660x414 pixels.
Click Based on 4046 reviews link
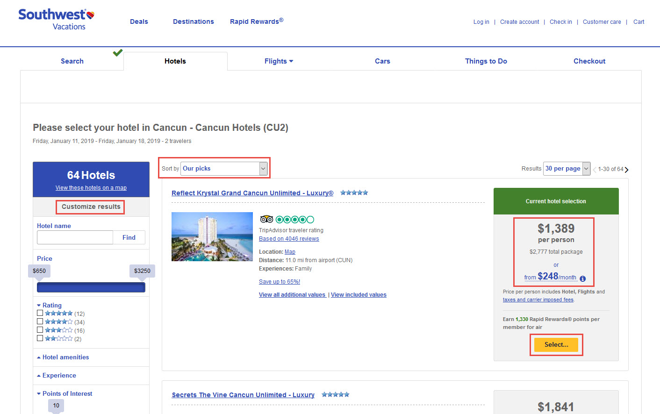(289, 239)
